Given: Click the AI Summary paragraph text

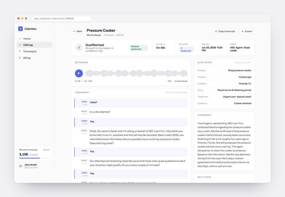Looking at the screenshot, I should tap(224, 145).
